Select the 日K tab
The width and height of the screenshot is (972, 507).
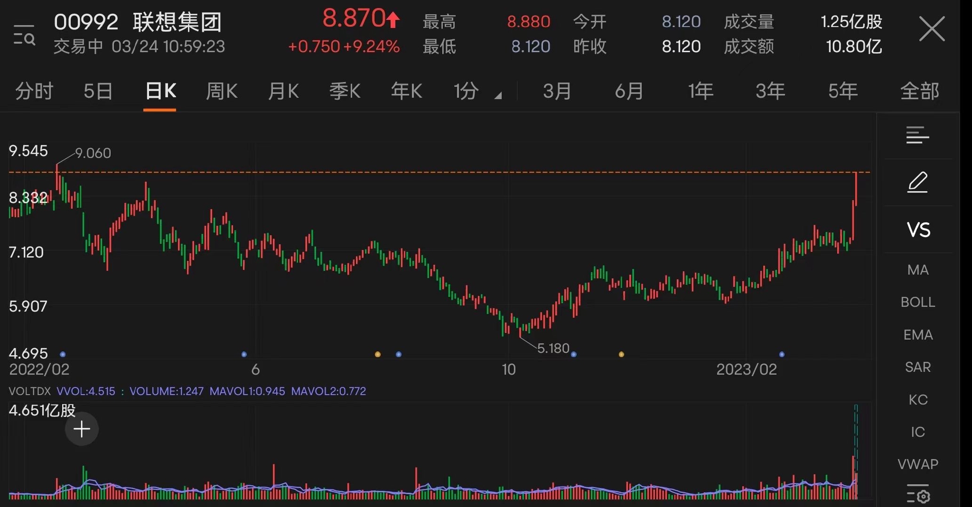point(160,91)
